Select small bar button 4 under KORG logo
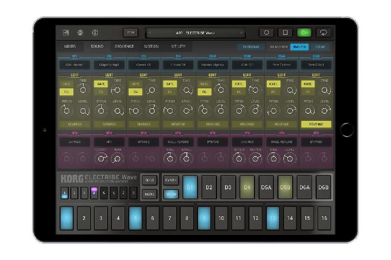391x260 pixels. click(94, 193)
